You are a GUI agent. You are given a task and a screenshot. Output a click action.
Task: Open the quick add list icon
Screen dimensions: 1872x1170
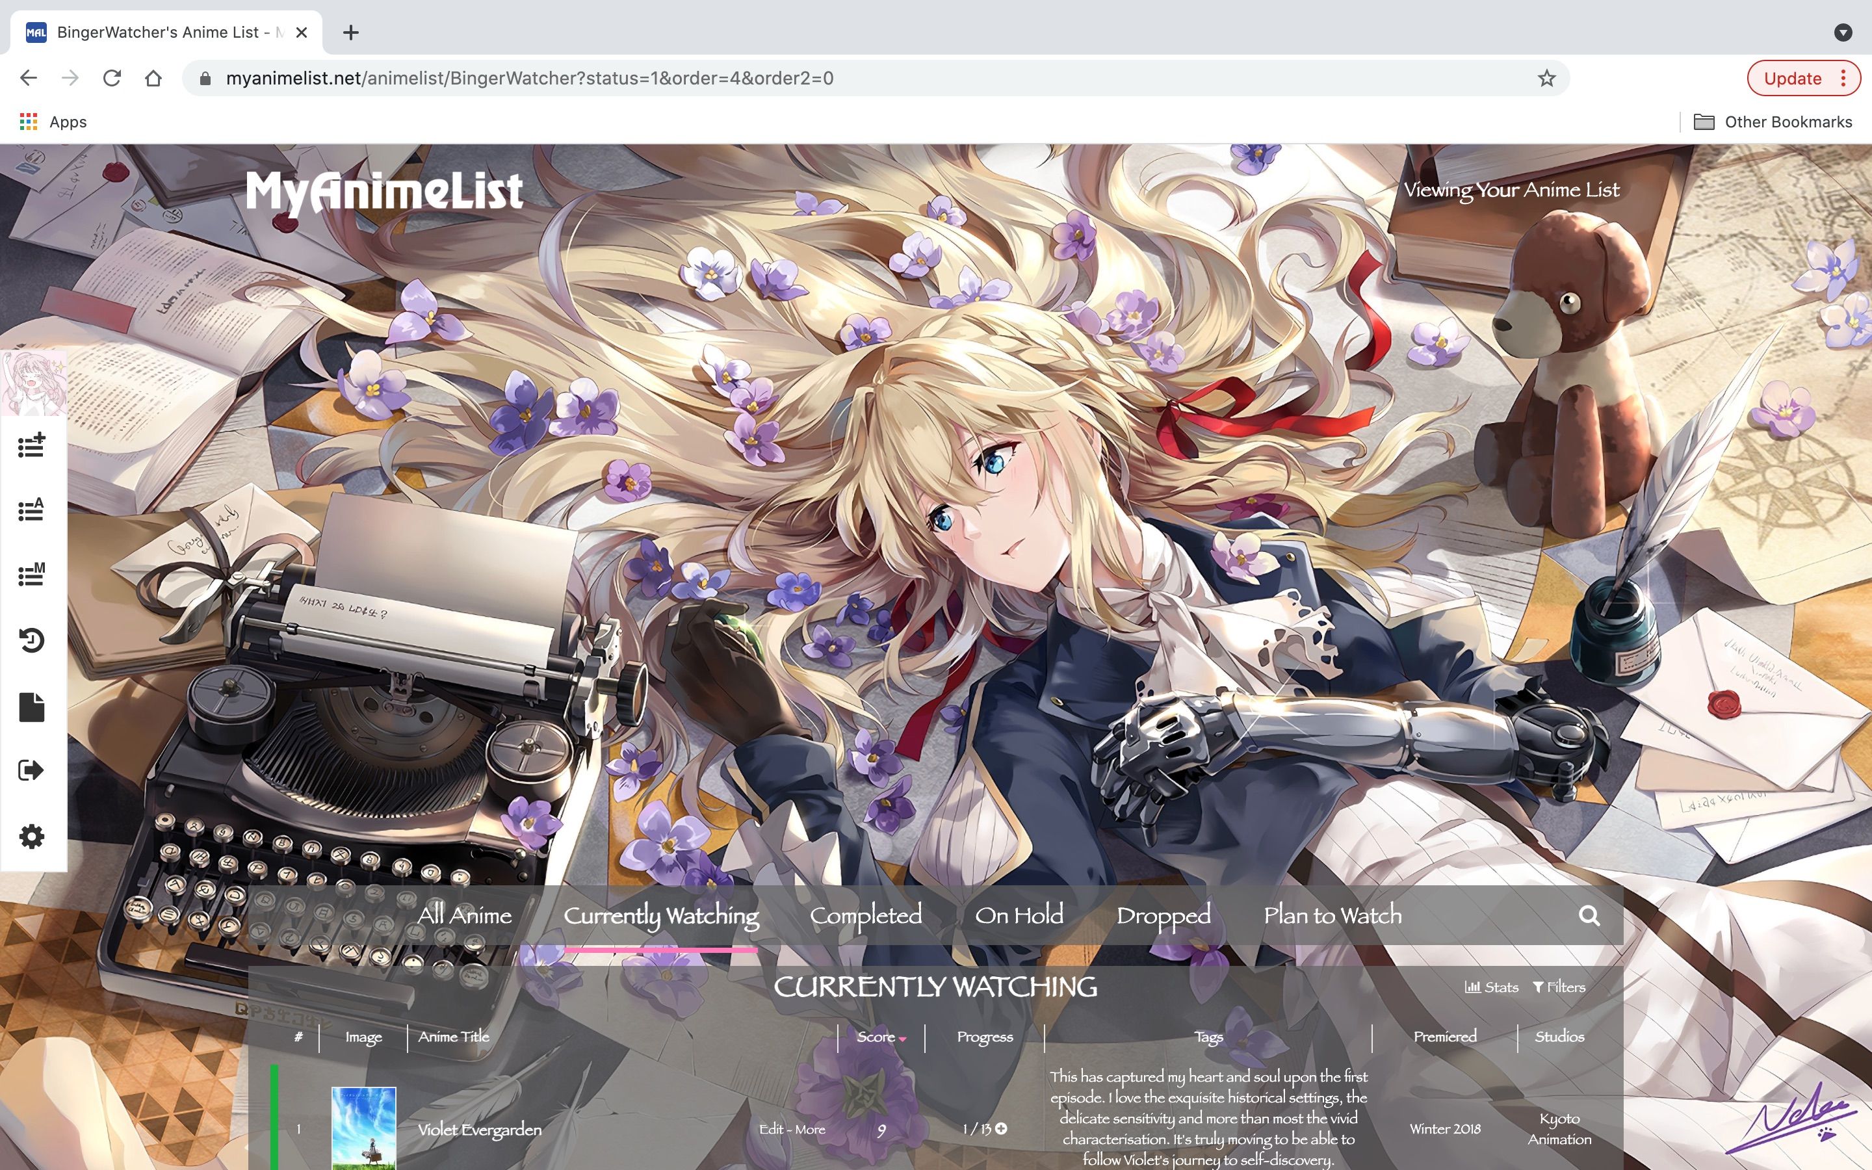(x=32, y=445)
